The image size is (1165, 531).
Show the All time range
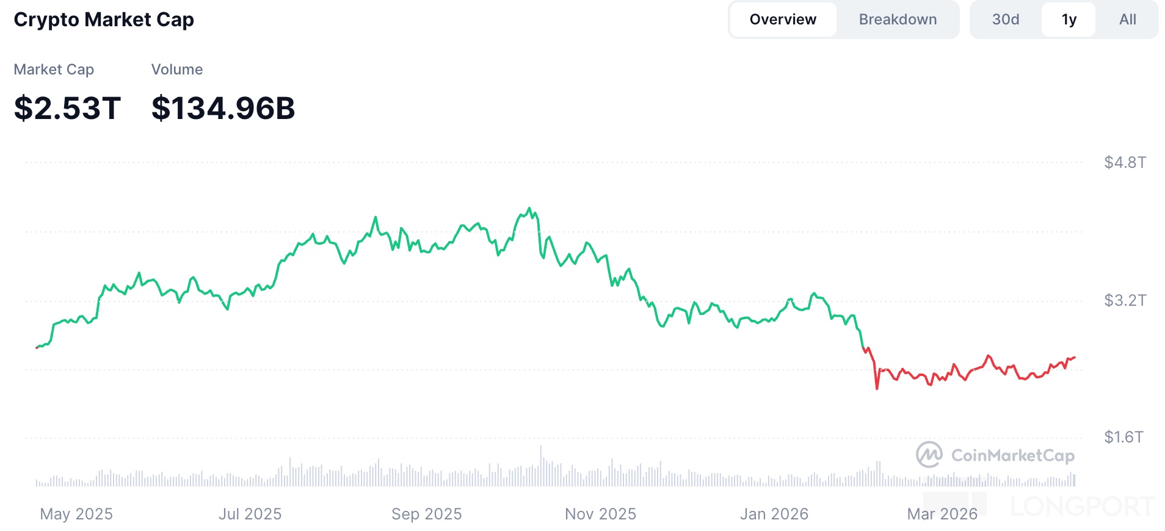coord(1127,20)
